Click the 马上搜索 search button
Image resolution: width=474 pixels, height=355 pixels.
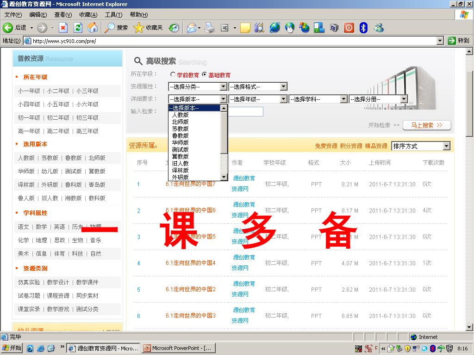coord(427,125)
